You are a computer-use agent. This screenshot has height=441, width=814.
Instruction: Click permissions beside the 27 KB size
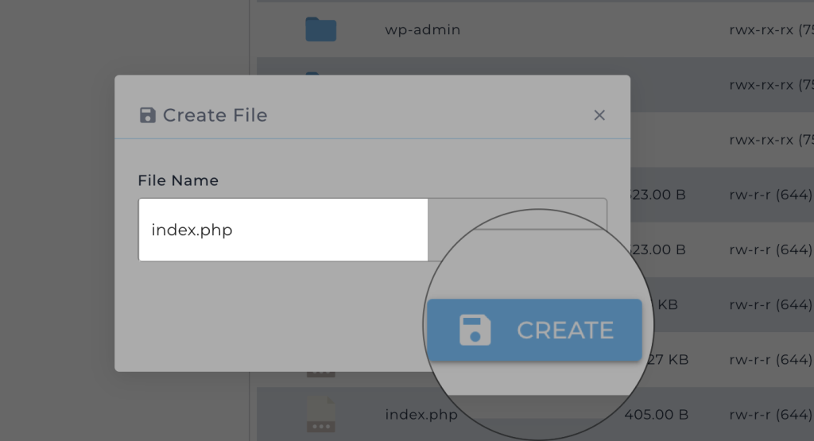[770, 360]
